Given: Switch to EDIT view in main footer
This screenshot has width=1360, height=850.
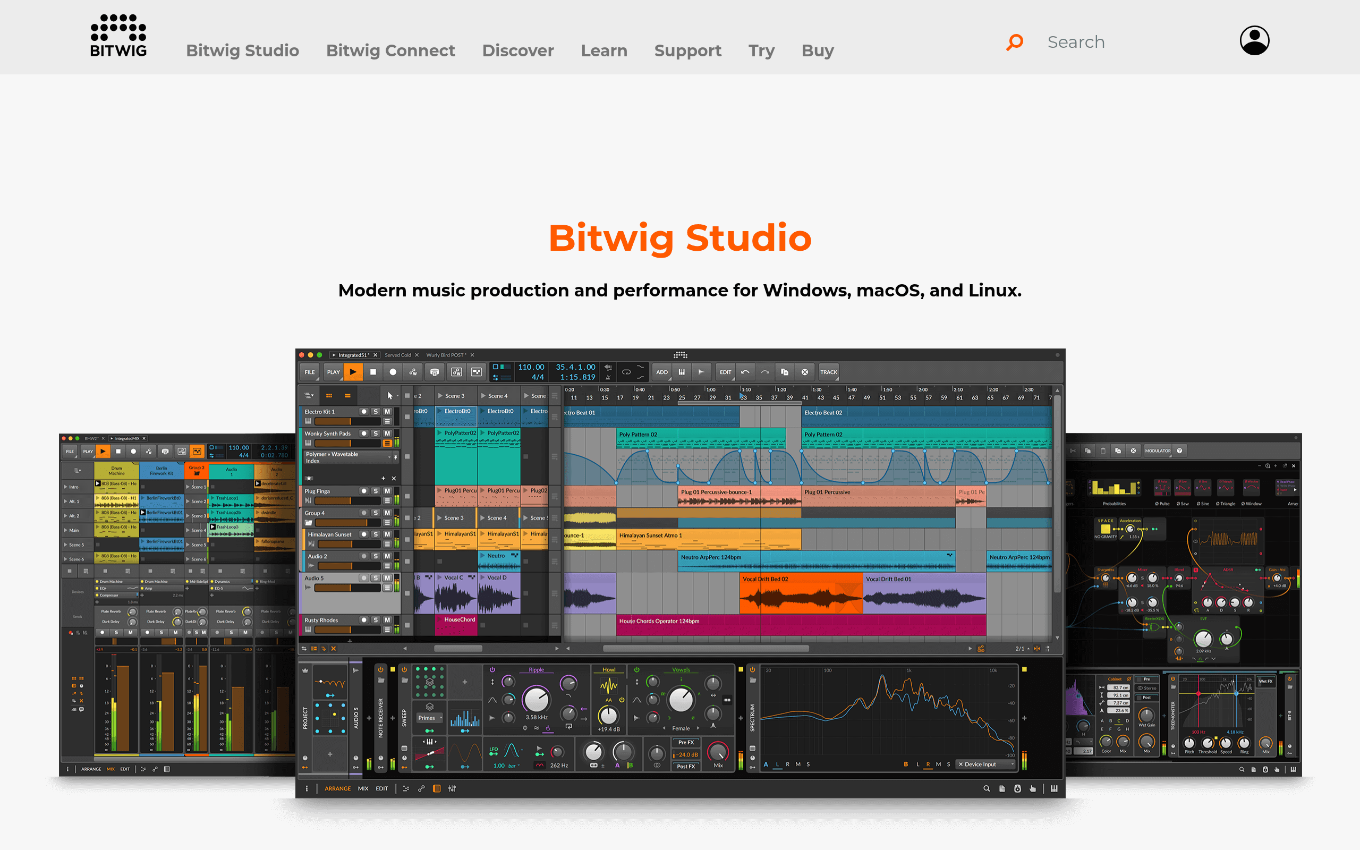Looking at the screenshot, I should pyautogui.click(x=381, y=788).
